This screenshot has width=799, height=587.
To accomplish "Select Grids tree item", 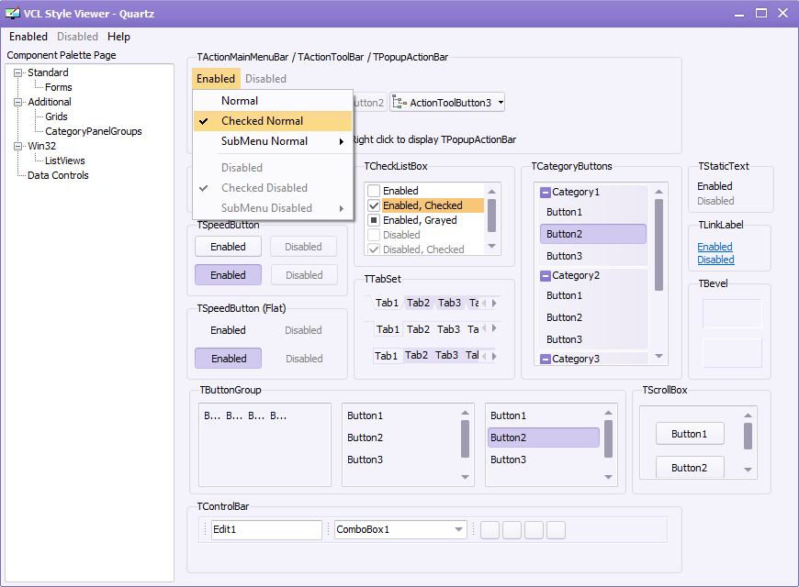I will click(56, 117).
